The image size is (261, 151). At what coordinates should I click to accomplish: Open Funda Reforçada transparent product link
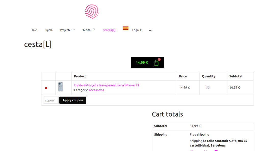106,85
